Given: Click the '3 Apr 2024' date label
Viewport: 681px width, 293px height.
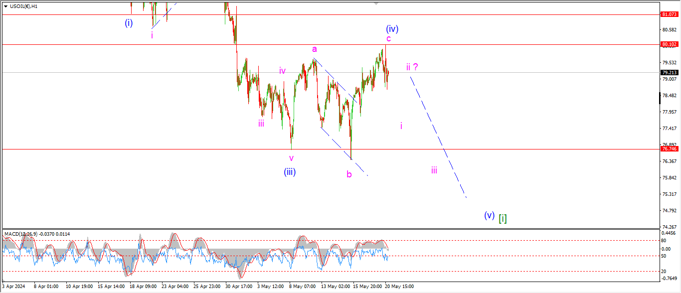Looking at the screenshot, I should pyautogui.click(x=13, y=287).
